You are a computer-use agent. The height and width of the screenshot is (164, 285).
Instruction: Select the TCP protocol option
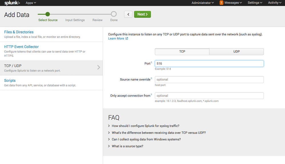click(x=182, y=52)
